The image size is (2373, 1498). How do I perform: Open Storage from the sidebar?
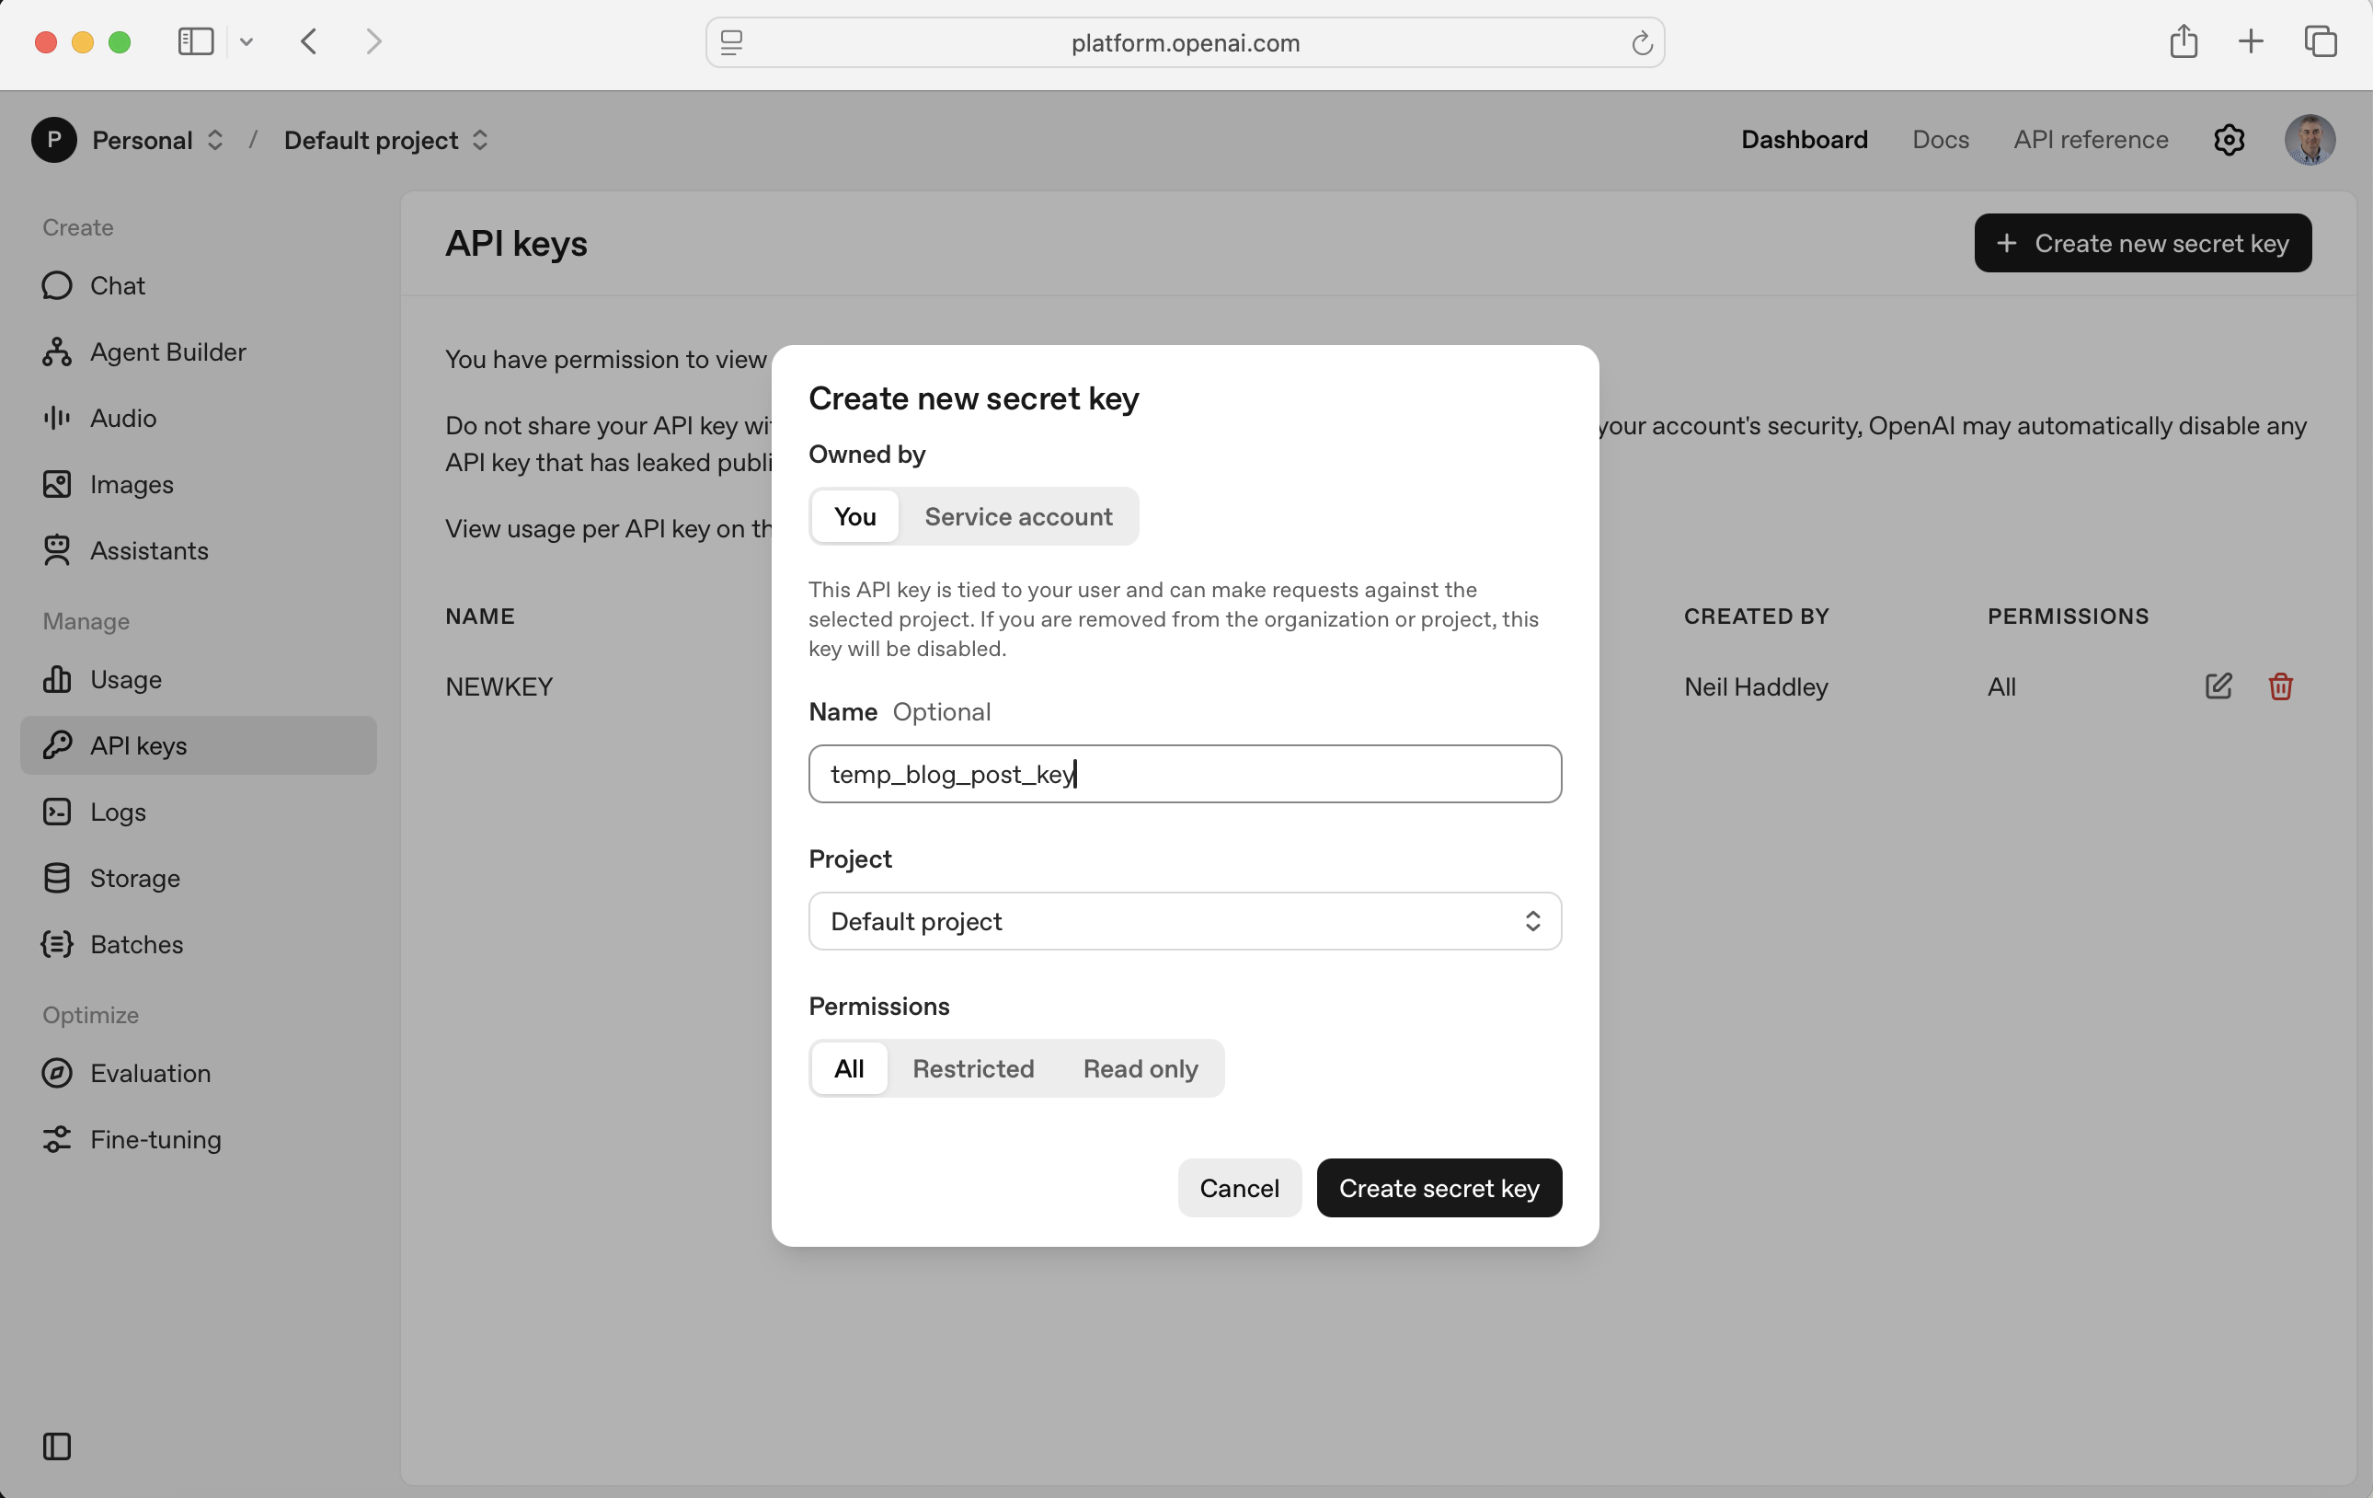pos(134,878)
